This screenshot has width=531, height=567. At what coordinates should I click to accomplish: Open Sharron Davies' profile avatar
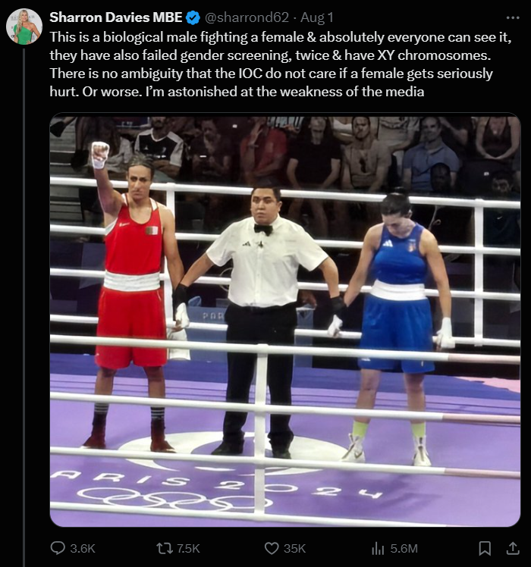click(x=24, y=27)
